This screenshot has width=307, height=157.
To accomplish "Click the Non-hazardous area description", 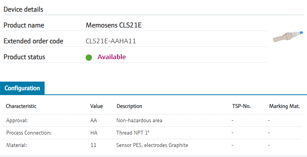I will (x=139, y=120).
